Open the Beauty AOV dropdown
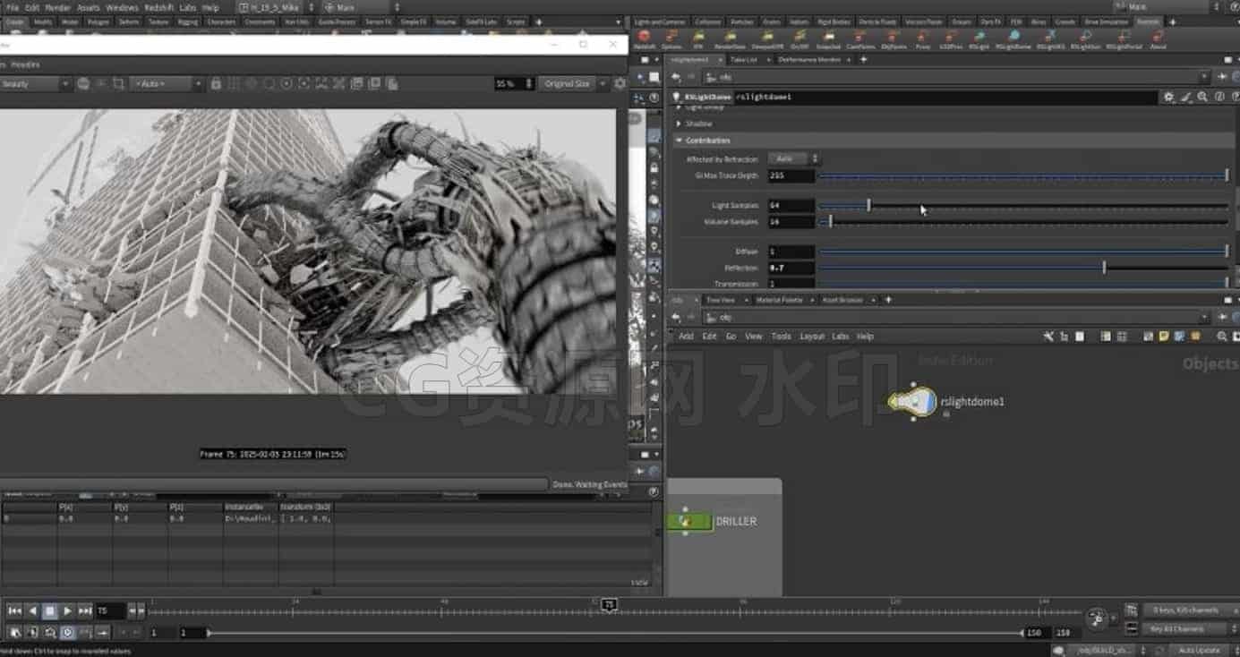The image size is (1240, 657). (x=35, y=83)
